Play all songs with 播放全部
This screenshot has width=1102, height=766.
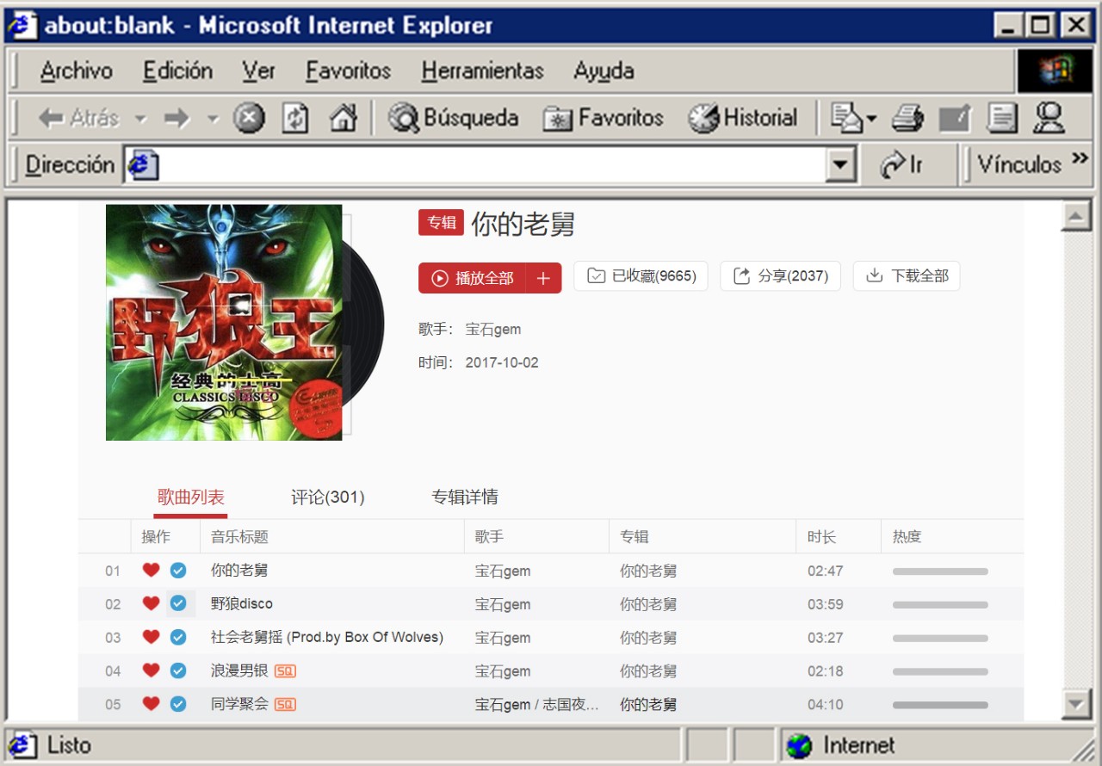click(473, 278)
